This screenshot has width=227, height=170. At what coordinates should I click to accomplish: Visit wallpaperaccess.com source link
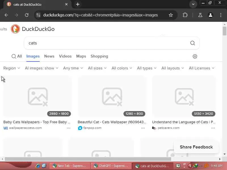click(25, 128)
